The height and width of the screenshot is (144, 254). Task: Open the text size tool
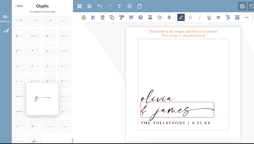tap(228, 17)
